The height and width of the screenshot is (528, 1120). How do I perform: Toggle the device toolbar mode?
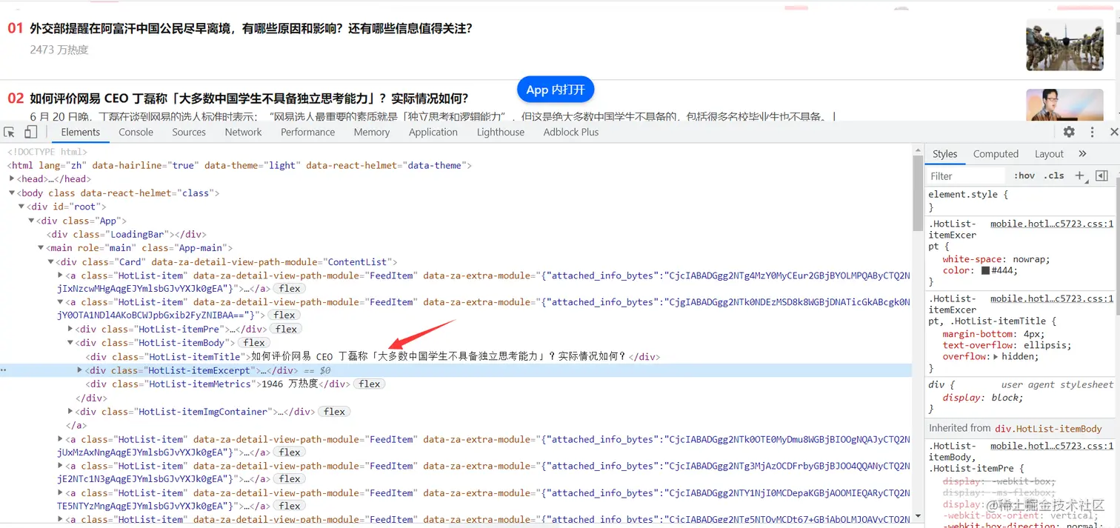pos(30,131)
